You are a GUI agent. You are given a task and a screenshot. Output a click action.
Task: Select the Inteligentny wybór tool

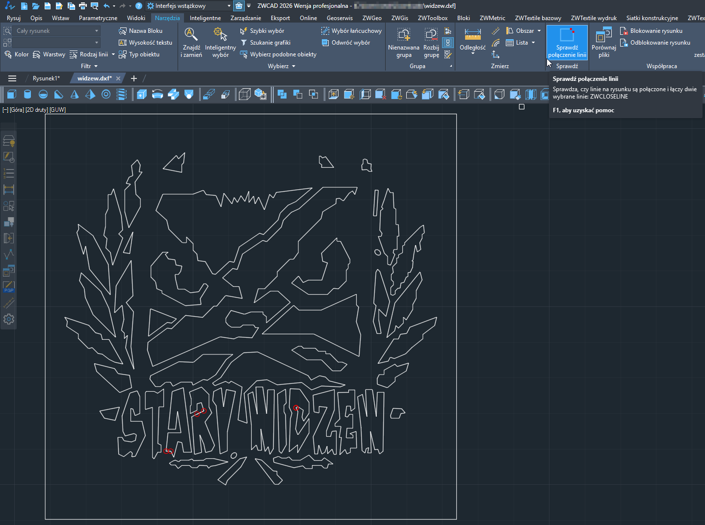[x=220, y=42]
